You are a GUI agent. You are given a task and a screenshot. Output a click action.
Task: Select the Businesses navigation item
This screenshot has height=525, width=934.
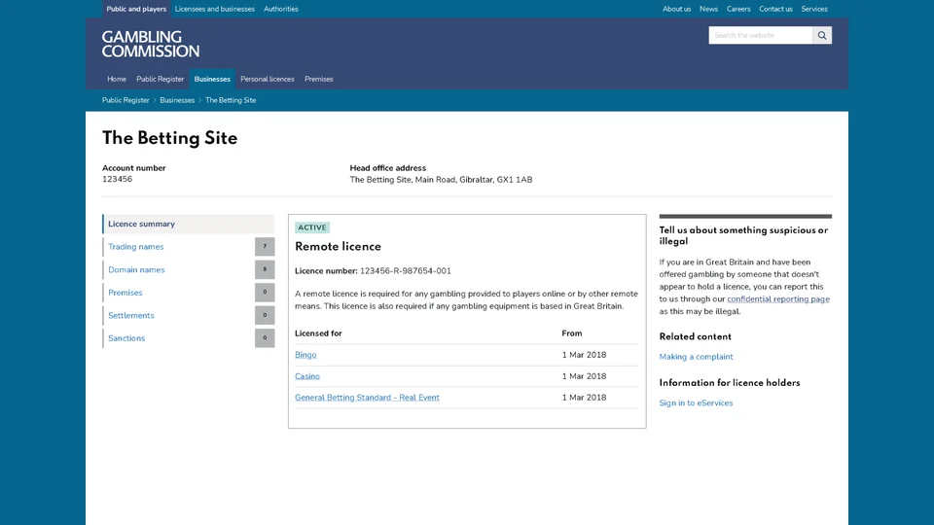click(212, 79)
